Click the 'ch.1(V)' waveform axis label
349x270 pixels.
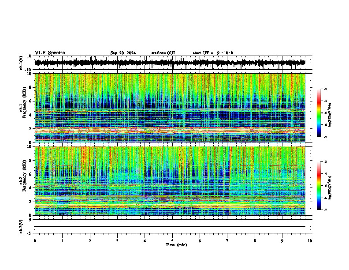click(x=21, y=63)
